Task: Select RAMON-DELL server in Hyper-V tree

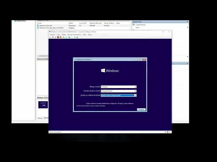Action: coord(21,21)
